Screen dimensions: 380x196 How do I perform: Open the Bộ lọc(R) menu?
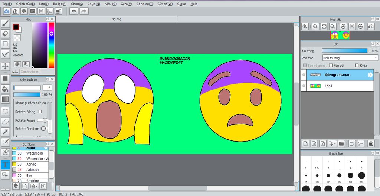coord(60,4)
